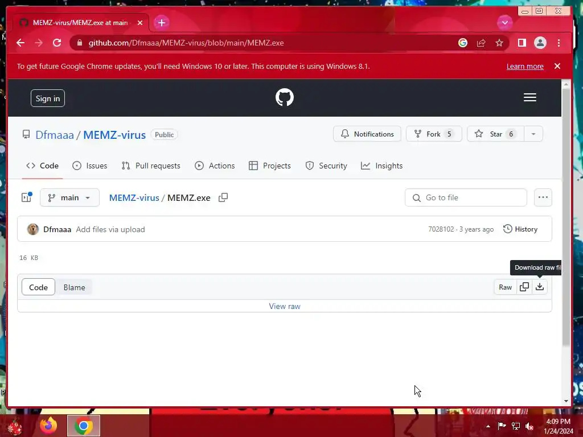
Task: Bookmark this tab with the star icon
Action: coord(499,43)
